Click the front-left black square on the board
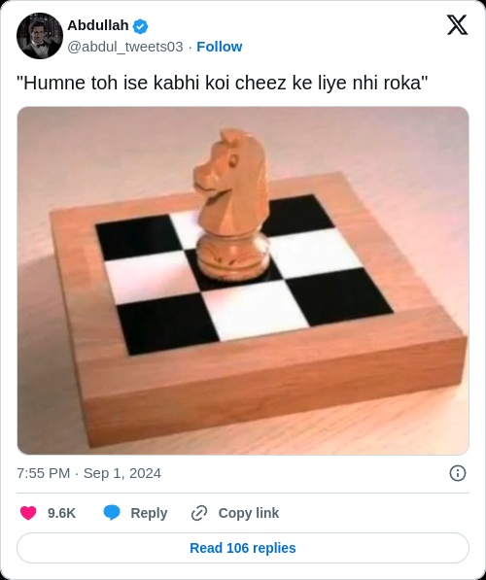 click(x=166, y=324)
